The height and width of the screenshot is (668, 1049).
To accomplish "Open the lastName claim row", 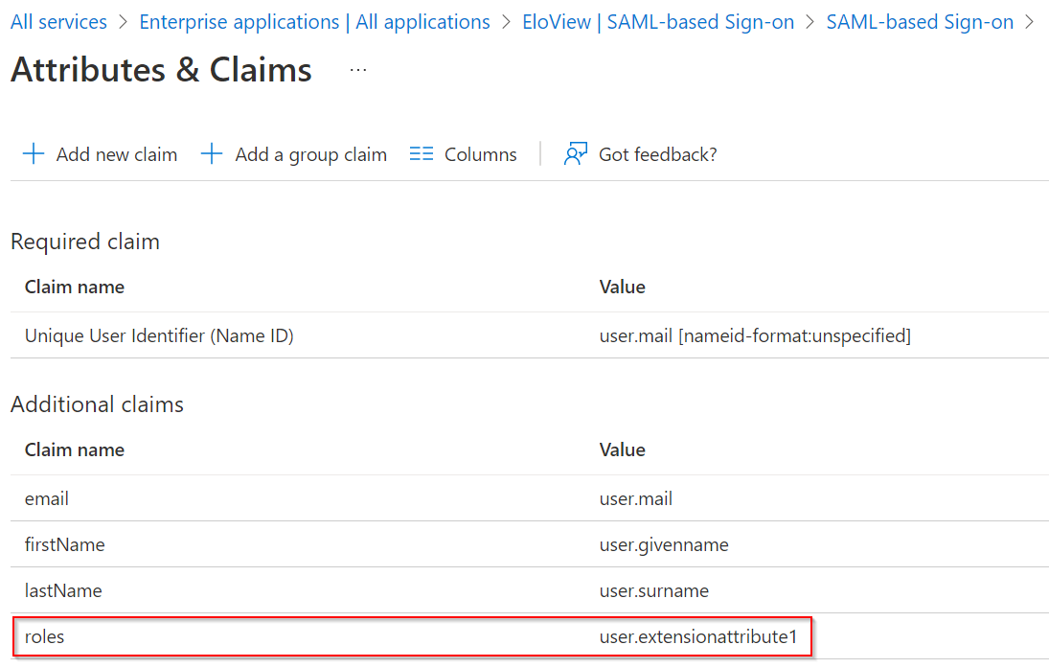I will point(530,591).
